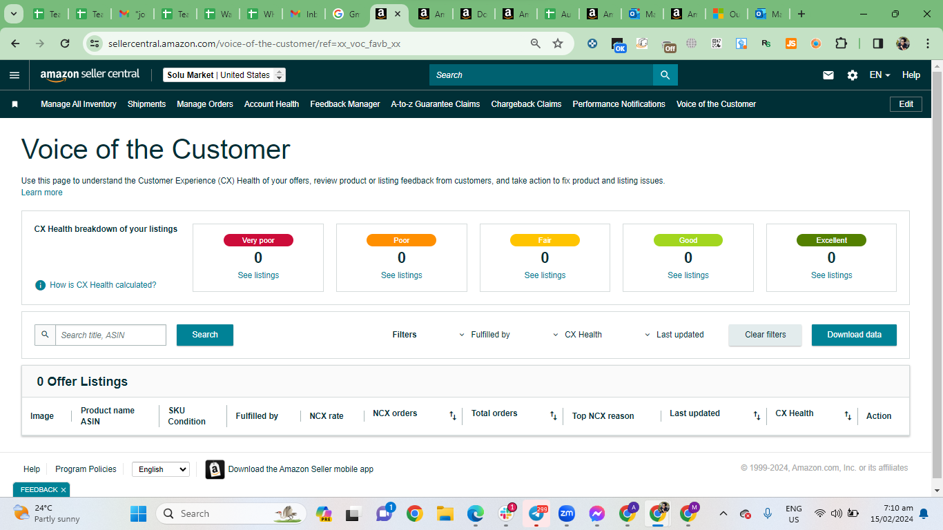Open the Chrome profile avatar
Image resolution: width=943 pixels, height=530 pixels.
pyautogui.click(x=903, y=43)
